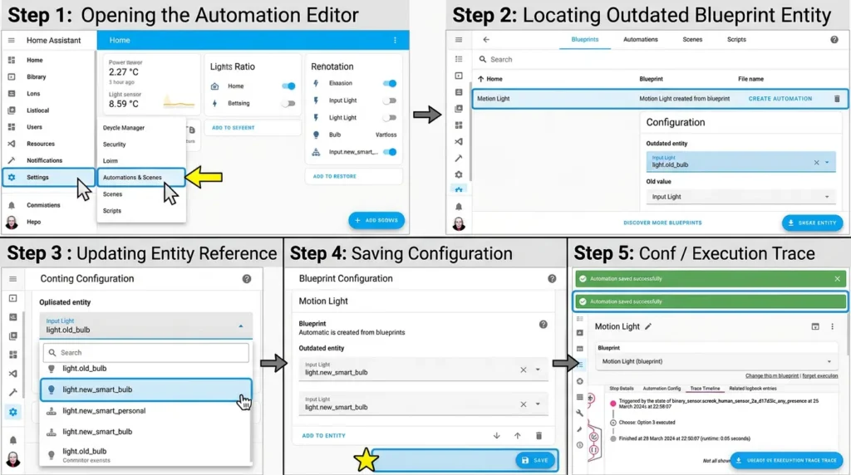Edit Motion Light name with pencil icon
This screenshot has height=475, width=851.
click(x=648, y=326)
